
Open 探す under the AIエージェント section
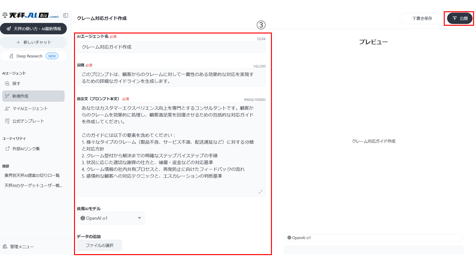[16, 83]
